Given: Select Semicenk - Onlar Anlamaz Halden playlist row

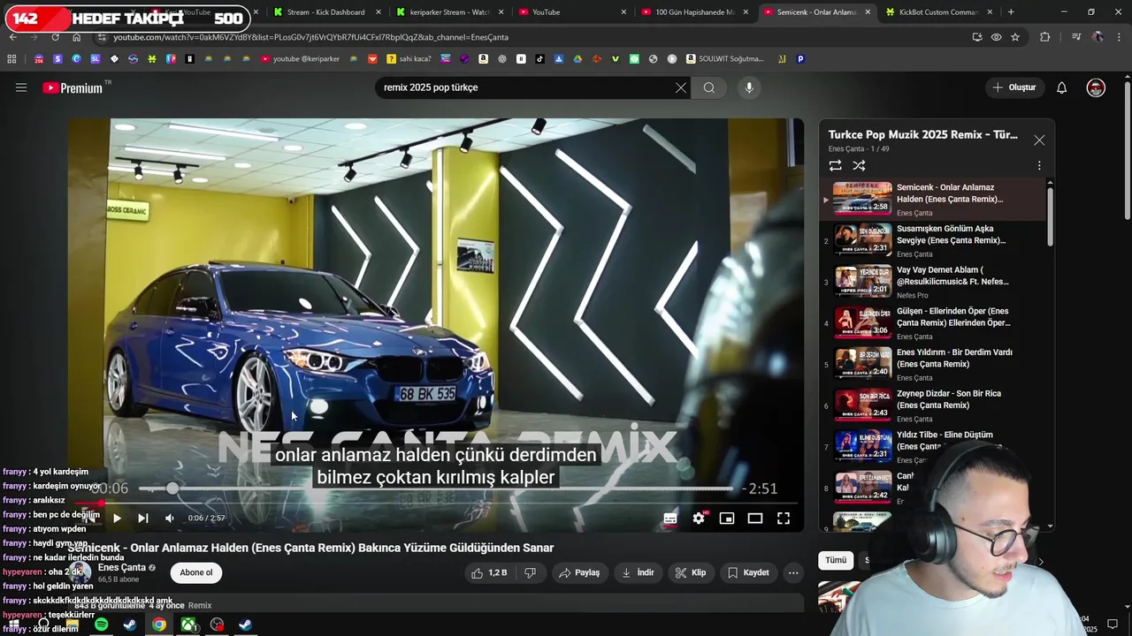Looking at the screenshot, I should point(933,200).
